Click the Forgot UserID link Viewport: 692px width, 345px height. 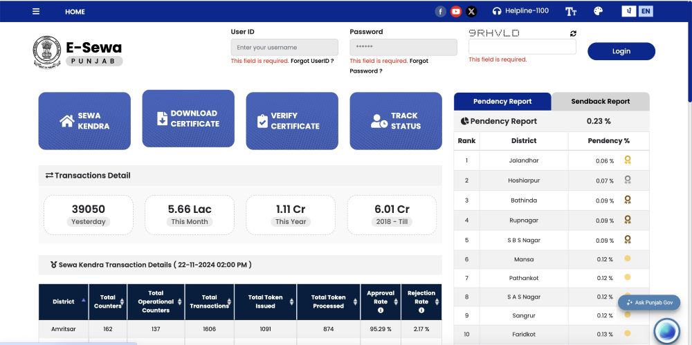(x=312, y=61)
